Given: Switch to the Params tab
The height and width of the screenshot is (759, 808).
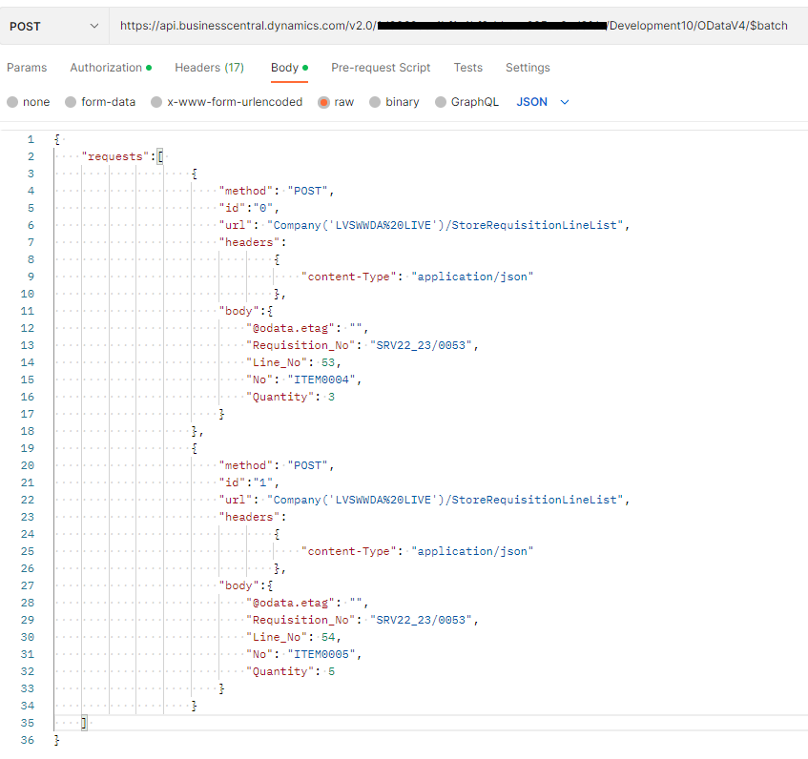Looking at the screenshot, I should (27, 68).
